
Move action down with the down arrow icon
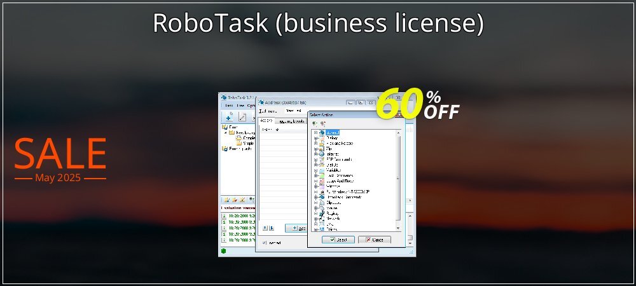[x=272, y=228]
